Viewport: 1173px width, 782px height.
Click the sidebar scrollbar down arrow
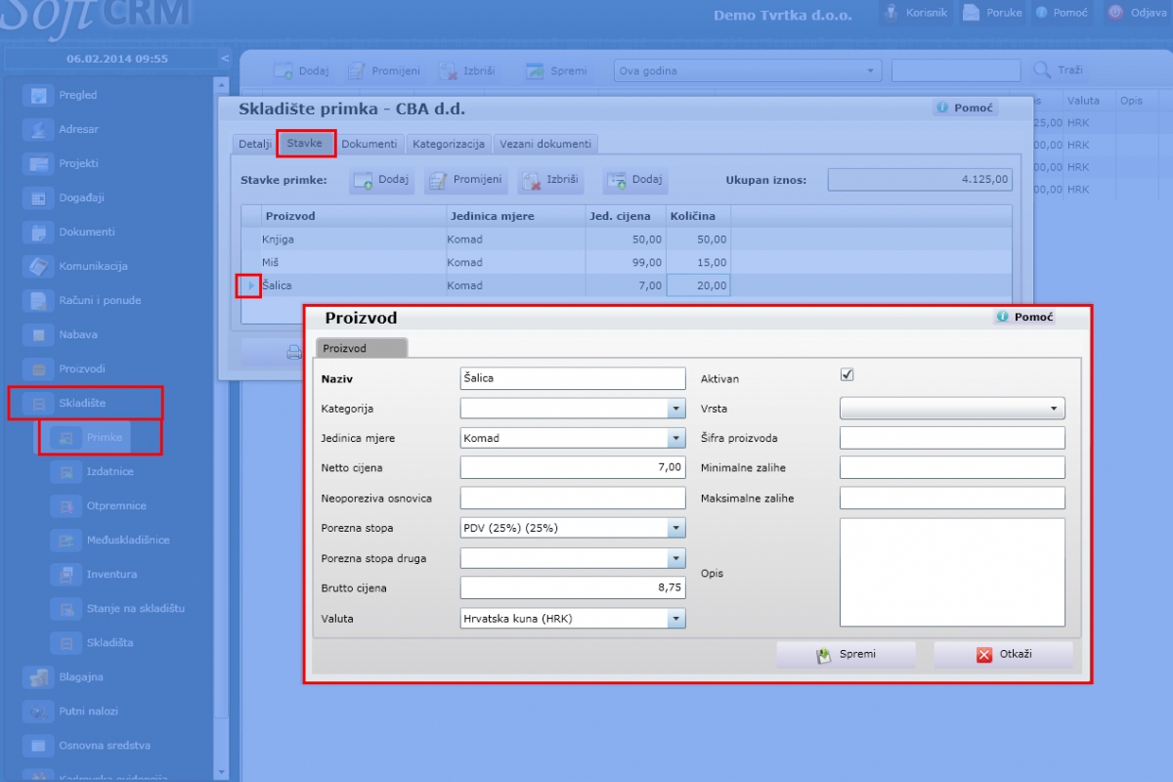pos(221,771)
